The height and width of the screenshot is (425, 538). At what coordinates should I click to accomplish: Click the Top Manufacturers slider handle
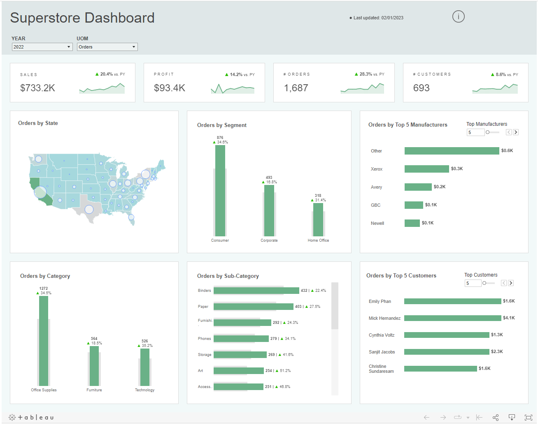(x=488, y=132)
